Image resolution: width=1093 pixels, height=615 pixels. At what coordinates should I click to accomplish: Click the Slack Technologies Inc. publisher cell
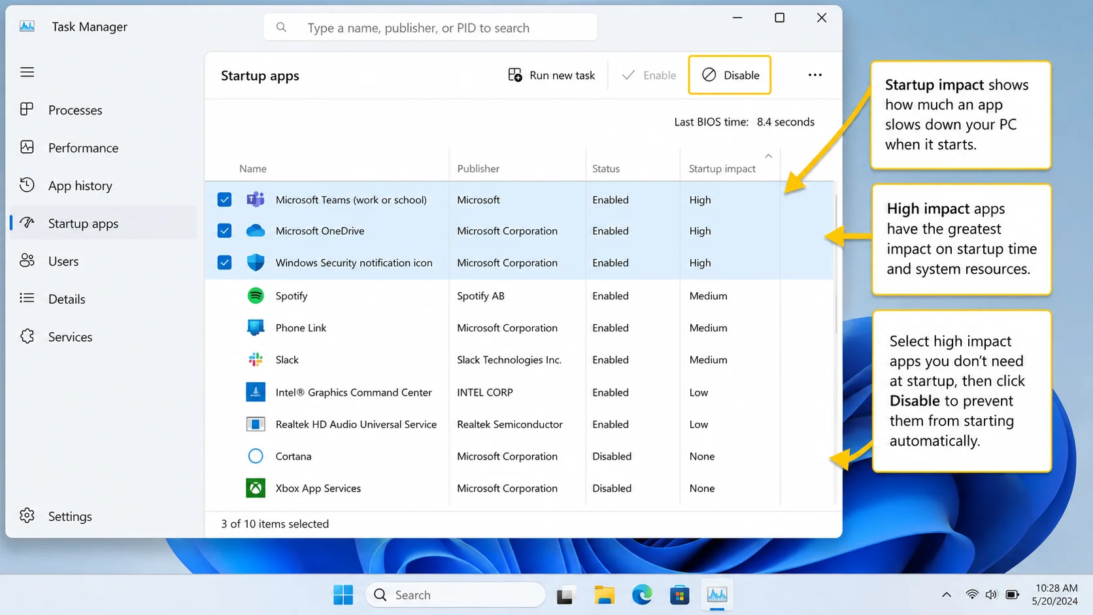point(509,359)
